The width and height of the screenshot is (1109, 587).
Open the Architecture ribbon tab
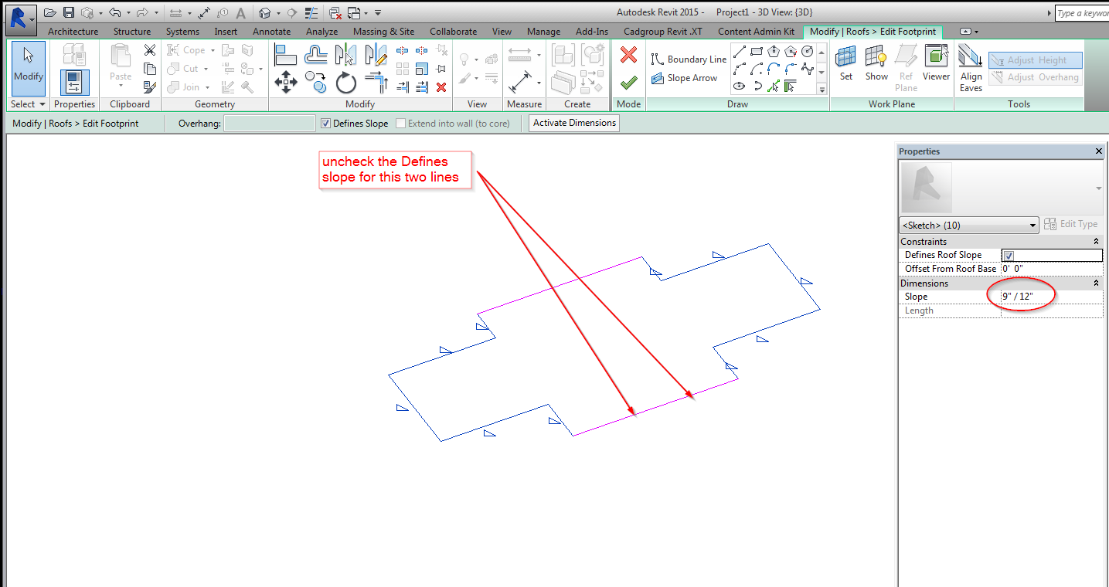(x=73, y=32)
